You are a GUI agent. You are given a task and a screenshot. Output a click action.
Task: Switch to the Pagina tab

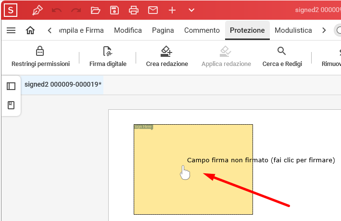click(163, 30)
